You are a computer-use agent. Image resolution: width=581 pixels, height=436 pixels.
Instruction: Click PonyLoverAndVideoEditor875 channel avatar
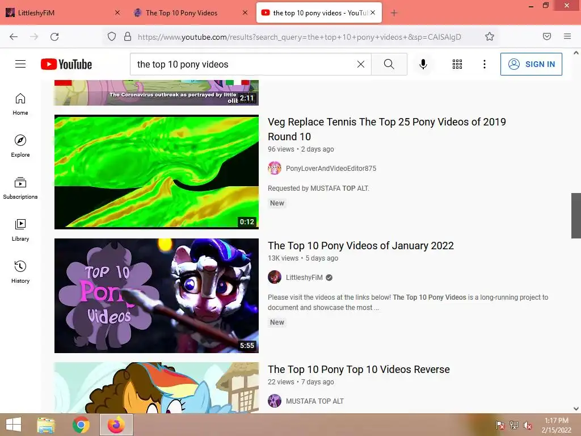coord(275,168)
